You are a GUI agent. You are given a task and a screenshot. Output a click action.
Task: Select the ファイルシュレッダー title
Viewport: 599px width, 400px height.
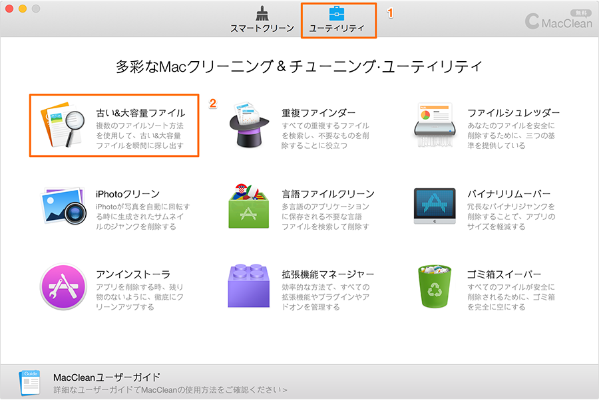point(513,113)
